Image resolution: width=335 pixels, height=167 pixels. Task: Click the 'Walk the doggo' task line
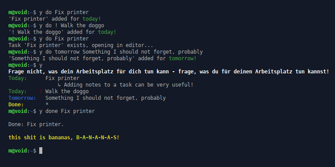click(x=67, y=91)
